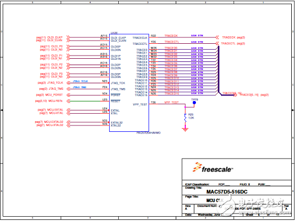Click the OLDI_CLKP pin label
295x221 pixels.
click(x=118, y=38)
